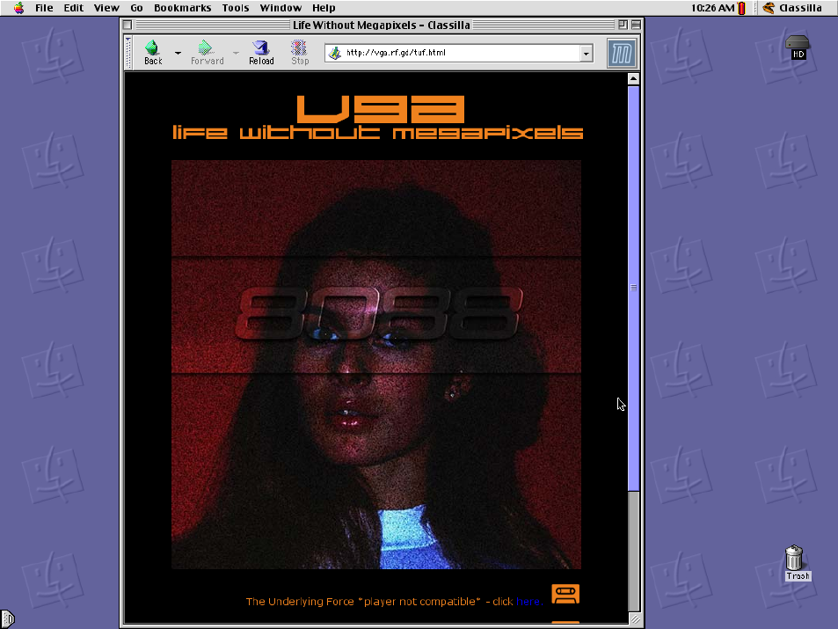Screen dimensions: 838x629
Task: Click the bookmark icon beside the URL
Action: click(x=334, y=53)
